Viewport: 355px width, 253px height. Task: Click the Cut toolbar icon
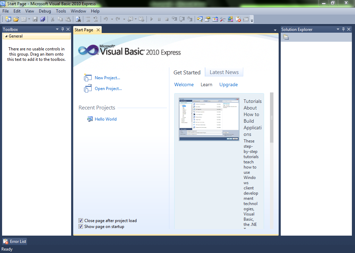pos(52,19)
